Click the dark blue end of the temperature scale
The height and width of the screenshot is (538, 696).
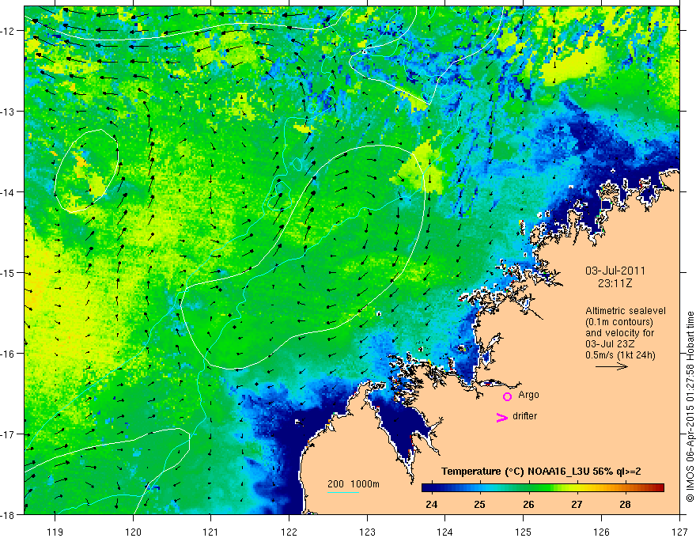(427, 487)
